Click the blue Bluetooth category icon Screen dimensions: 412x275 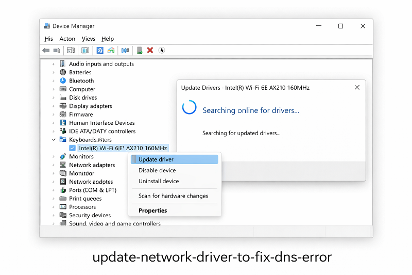pyautogui.click(x=63, y=80)
